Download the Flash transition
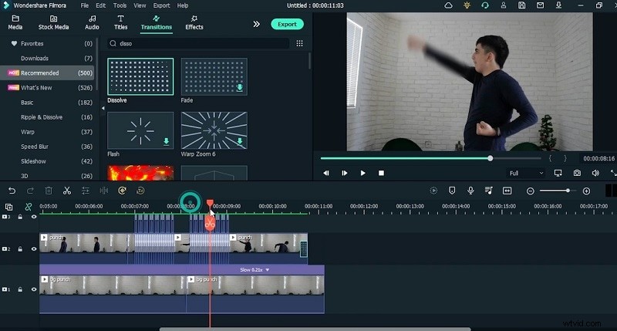 point(166,141)
